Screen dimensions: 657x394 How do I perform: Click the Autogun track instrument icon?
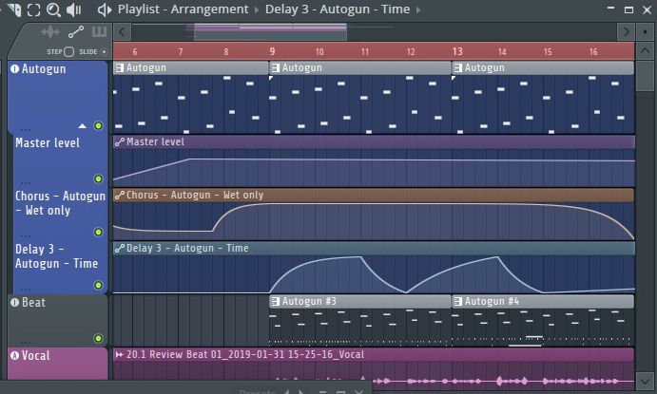click(x=14, y=68)
